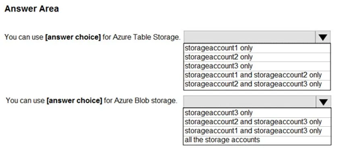Click the empty Table Storage combo box field
Viewport: 339px width, 148px height.
(x=250, y=37)
